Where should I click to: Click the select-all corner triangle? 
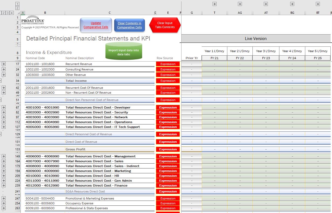pos(18,13)
